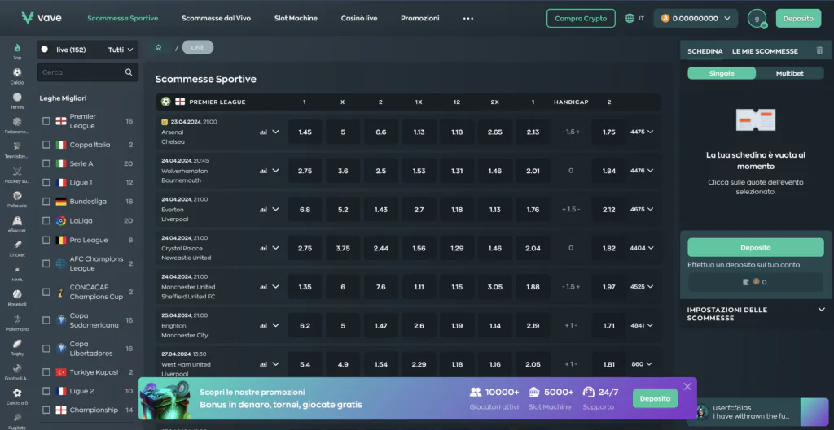
Task: Click the Deposito button in betslip panel
Action: point(755,247)
